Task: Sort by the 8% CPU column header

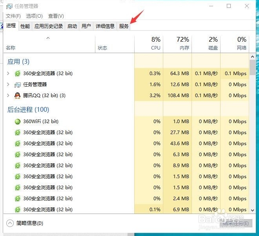Action: [x=149, y=44]
